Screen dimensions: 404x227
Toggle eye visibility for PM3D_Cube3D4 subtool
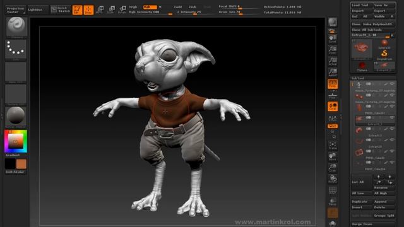point(392,162)
